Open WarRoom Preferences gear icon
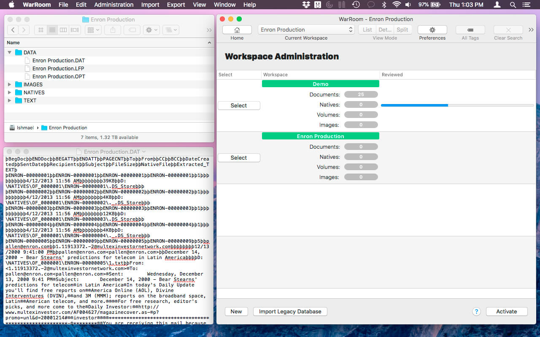Image resolution: width=540 pixels, height=337 pixels. [432, 30]
